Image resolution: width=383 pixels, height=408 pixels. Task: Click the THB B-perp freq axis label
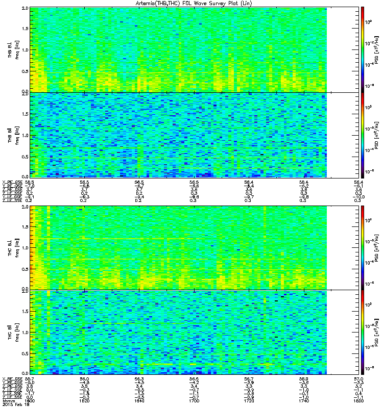14,50
